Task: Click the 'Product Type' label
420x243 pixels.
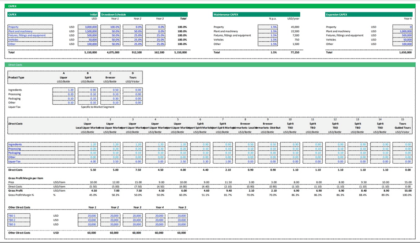Action: pyautogui.click(x=16, y=78)
